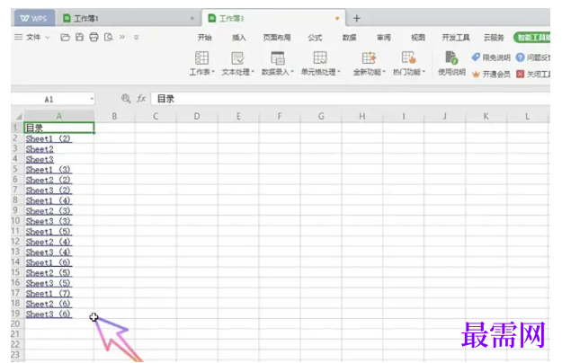
Task: Click the 开通会员 button
Action: (x=491, y=74)
